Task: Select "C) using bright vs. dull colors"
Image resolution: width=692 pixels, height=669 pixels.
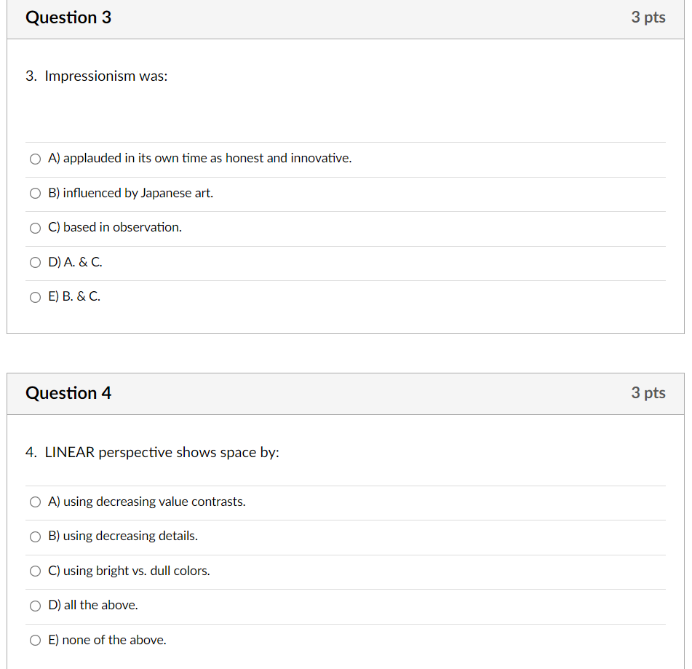Action: point(35,571)
